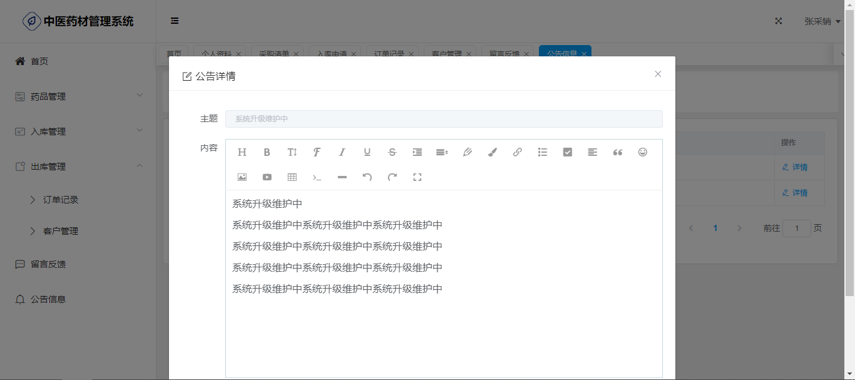Insert a video into content
The width and height of the screenshot is (855, 380).
coord(267,177)
